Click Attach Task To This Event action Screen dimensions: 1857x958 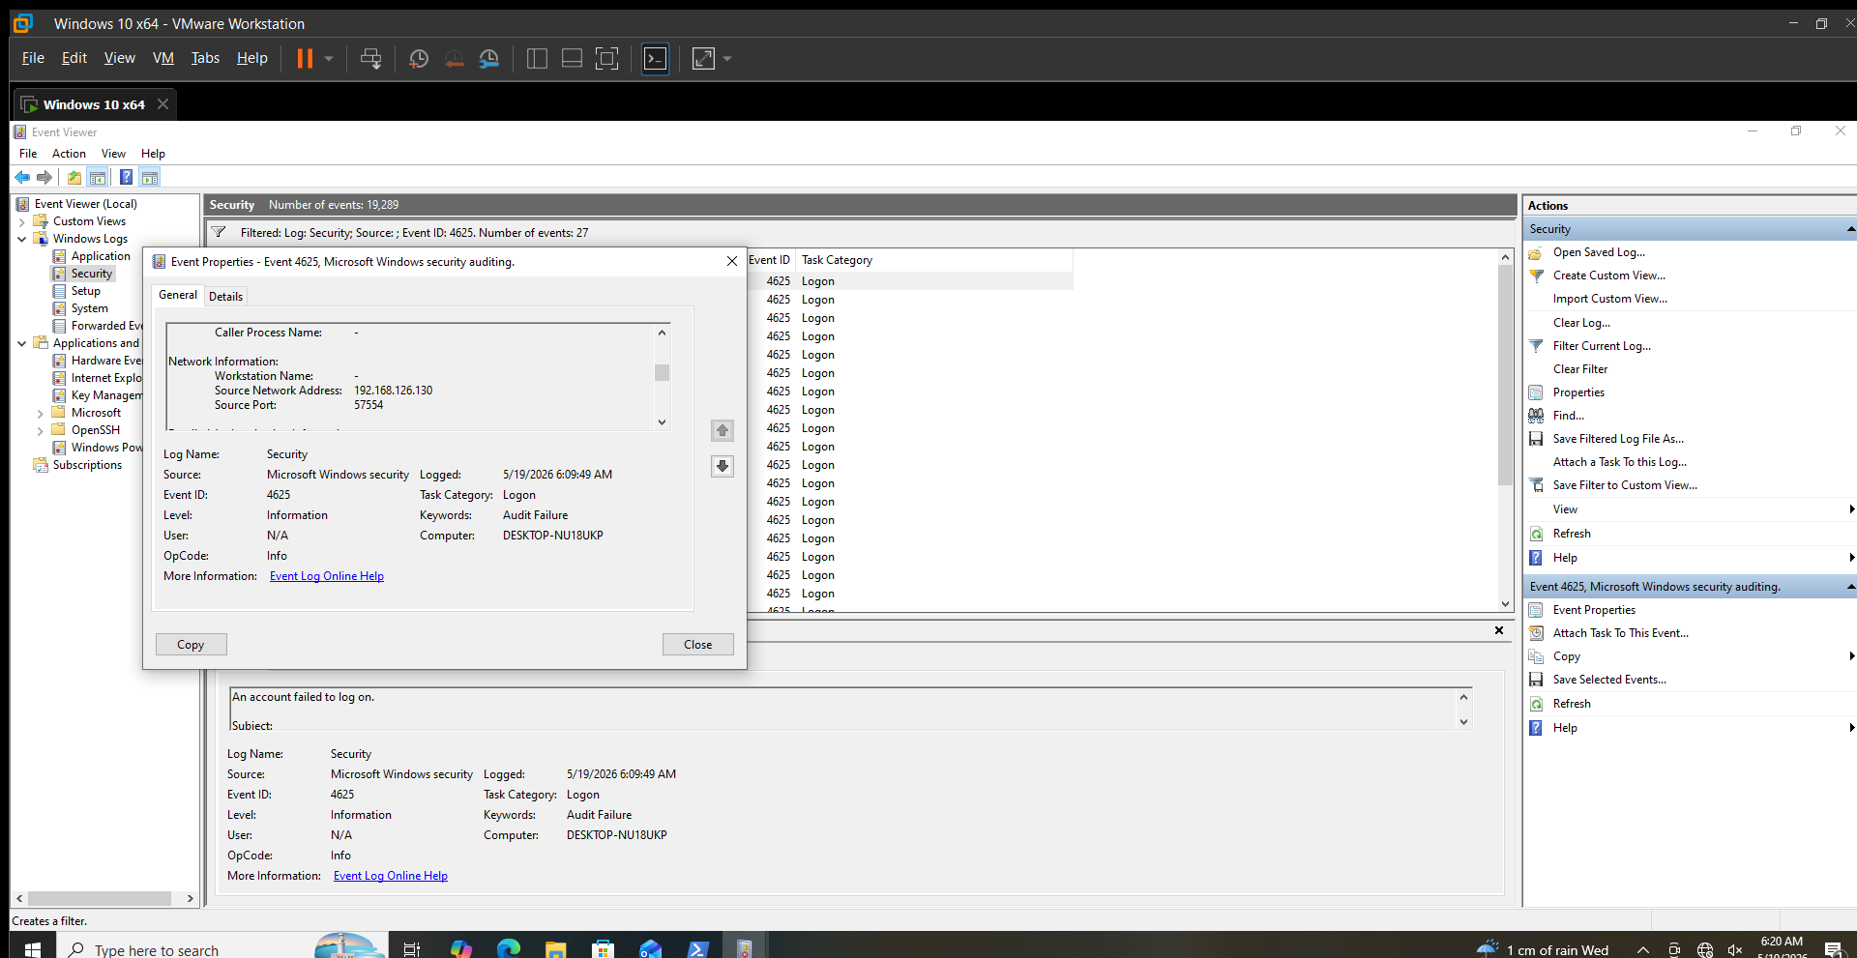[x=1621, y=633]
